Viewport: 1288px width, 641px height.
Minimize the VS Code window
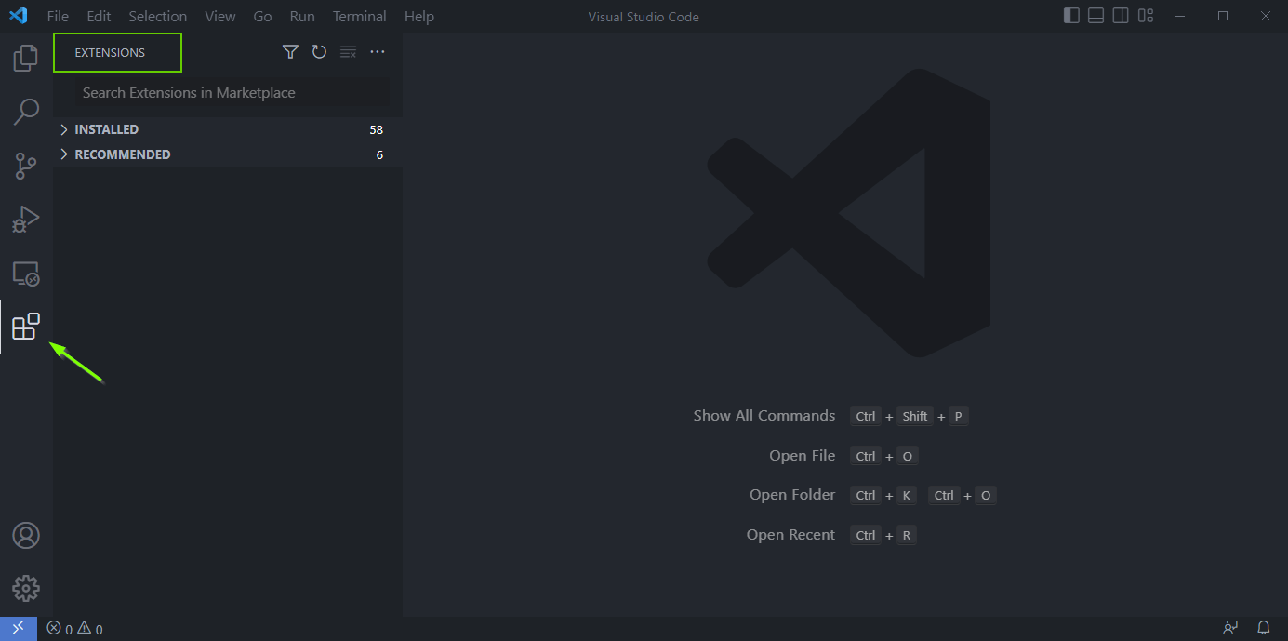coord(1181,16)
